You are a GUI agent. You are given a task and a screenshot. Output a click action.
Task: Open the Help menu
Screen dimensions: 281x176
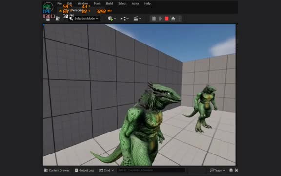pos(147,3)
